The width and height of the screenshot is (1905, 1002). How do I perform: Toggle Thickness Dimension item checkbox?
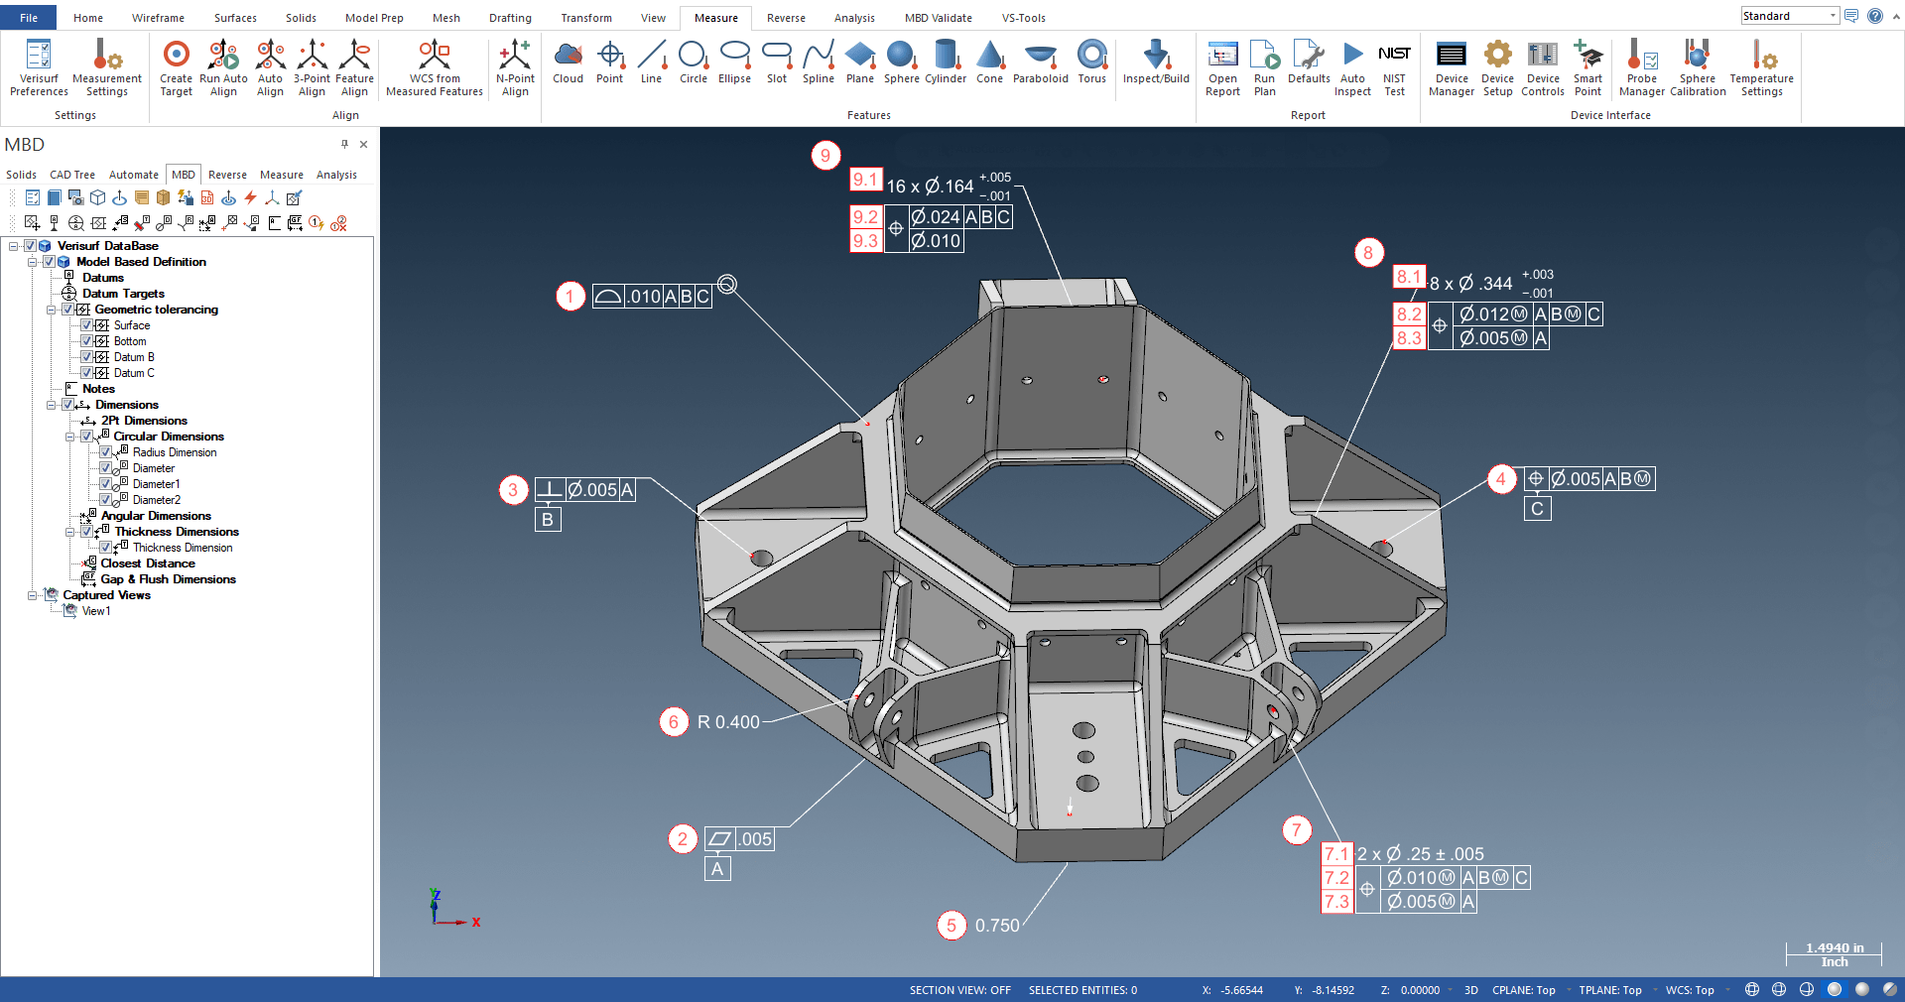tap(105, 548)
